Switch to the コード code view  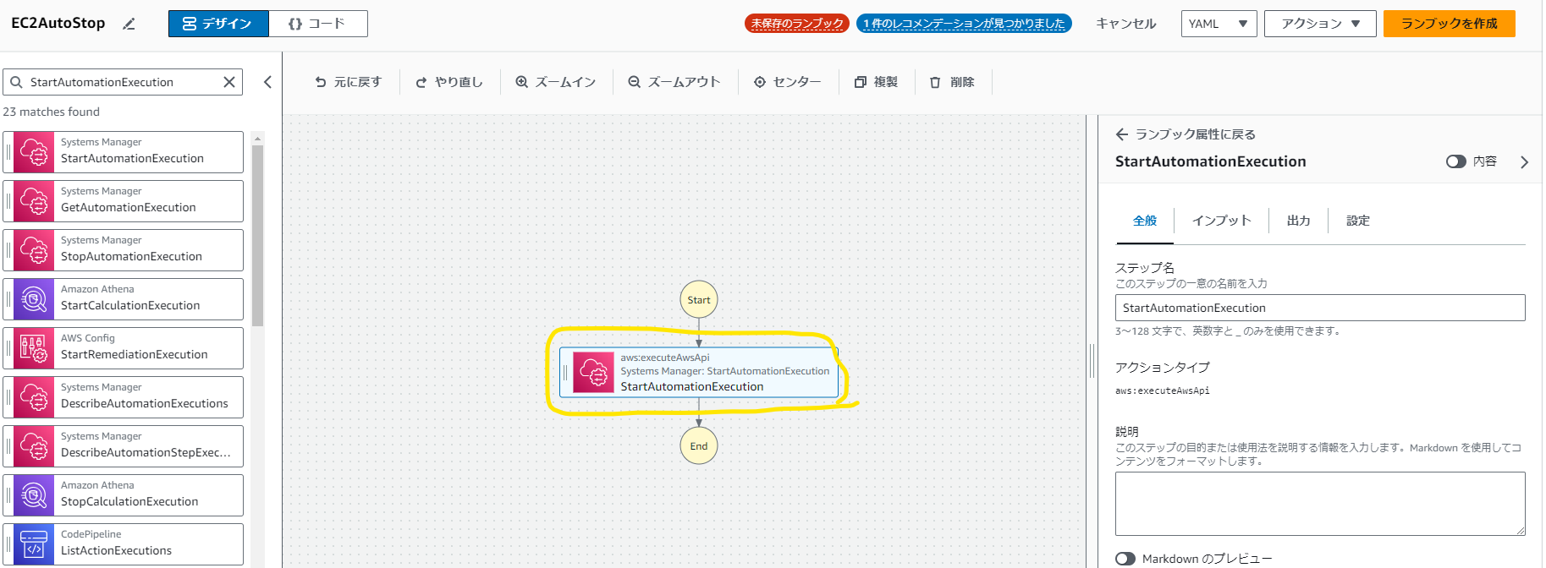[x=318, y=24]
